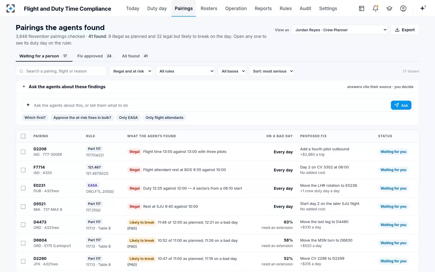Open the Sort: most serious dropdown

[x=272, y=71]
